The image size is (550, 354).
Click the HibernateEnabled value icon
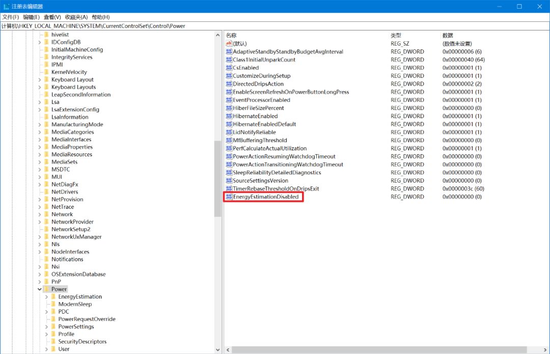click(229, 116)
